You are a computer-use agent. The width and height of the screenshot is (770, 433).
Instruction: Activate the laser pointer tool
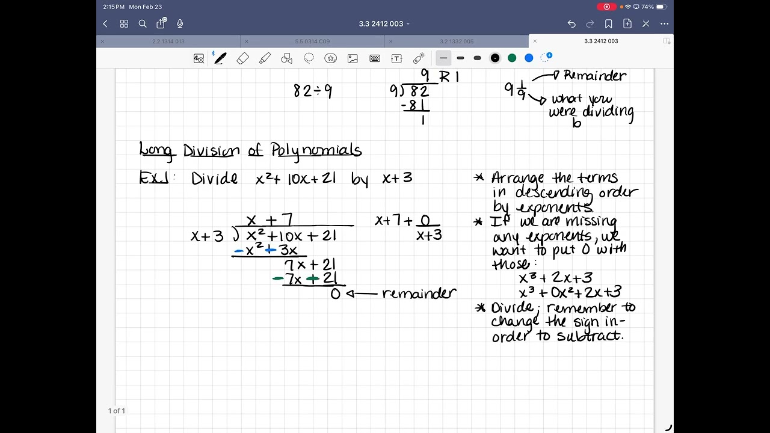coord(419,58)
